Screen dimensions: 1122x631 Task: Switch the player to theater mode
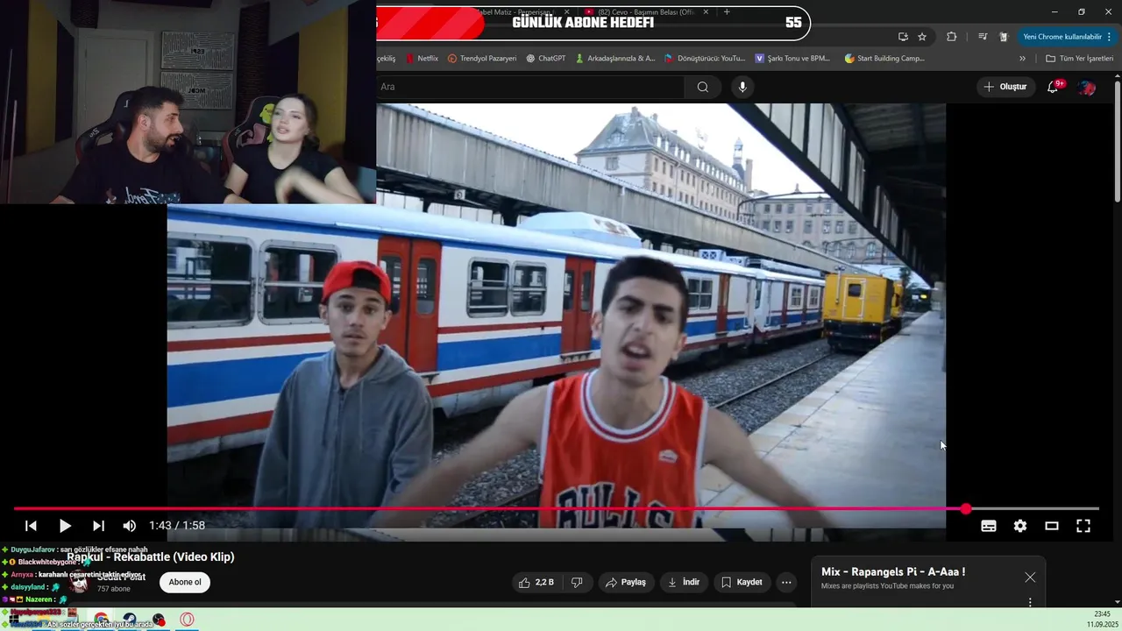point(1052,526)
